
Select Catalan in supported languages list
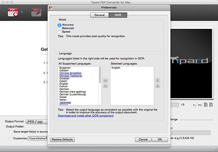64,70
